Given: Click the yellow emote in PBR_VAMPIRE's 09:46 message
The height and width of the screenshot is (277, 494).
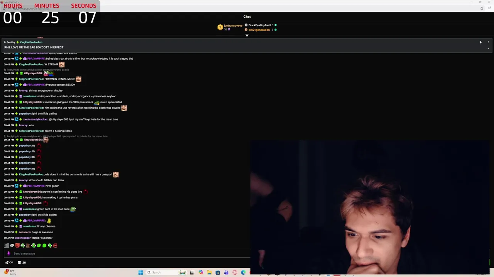Looking at the screenshot, I should click(x=49, y=220).
